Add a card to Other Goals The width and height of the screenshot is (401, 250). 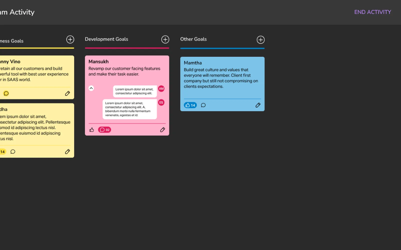pos(261,40)
